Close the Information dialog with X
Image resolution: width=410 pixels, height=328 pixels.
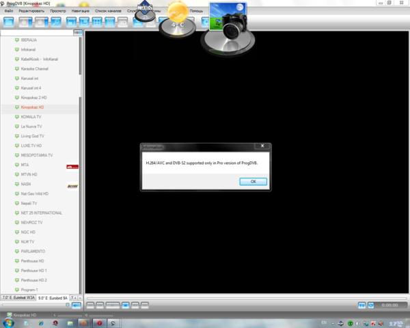[x=262, y=146]
